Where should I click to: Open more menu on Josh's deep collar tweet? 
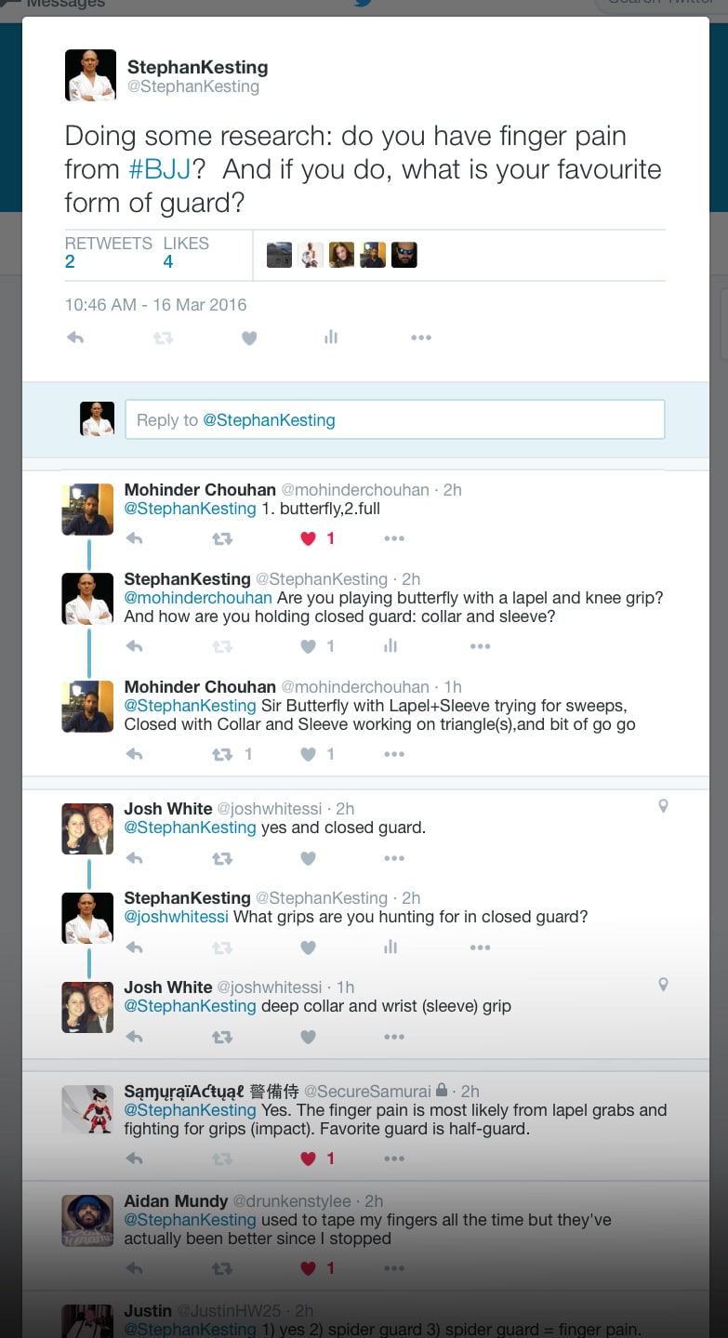coord(394,1037)
